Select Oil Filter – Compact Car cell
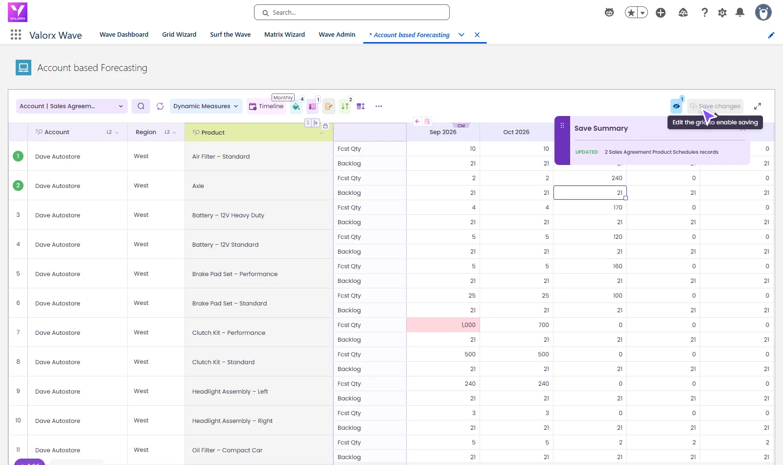 coord(259,450)
